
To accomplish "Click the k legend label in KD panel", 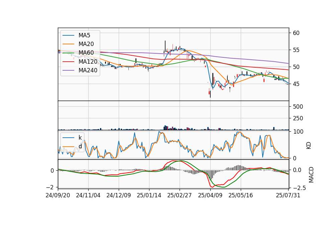I will pyautogui.click(x=80, y=138).
